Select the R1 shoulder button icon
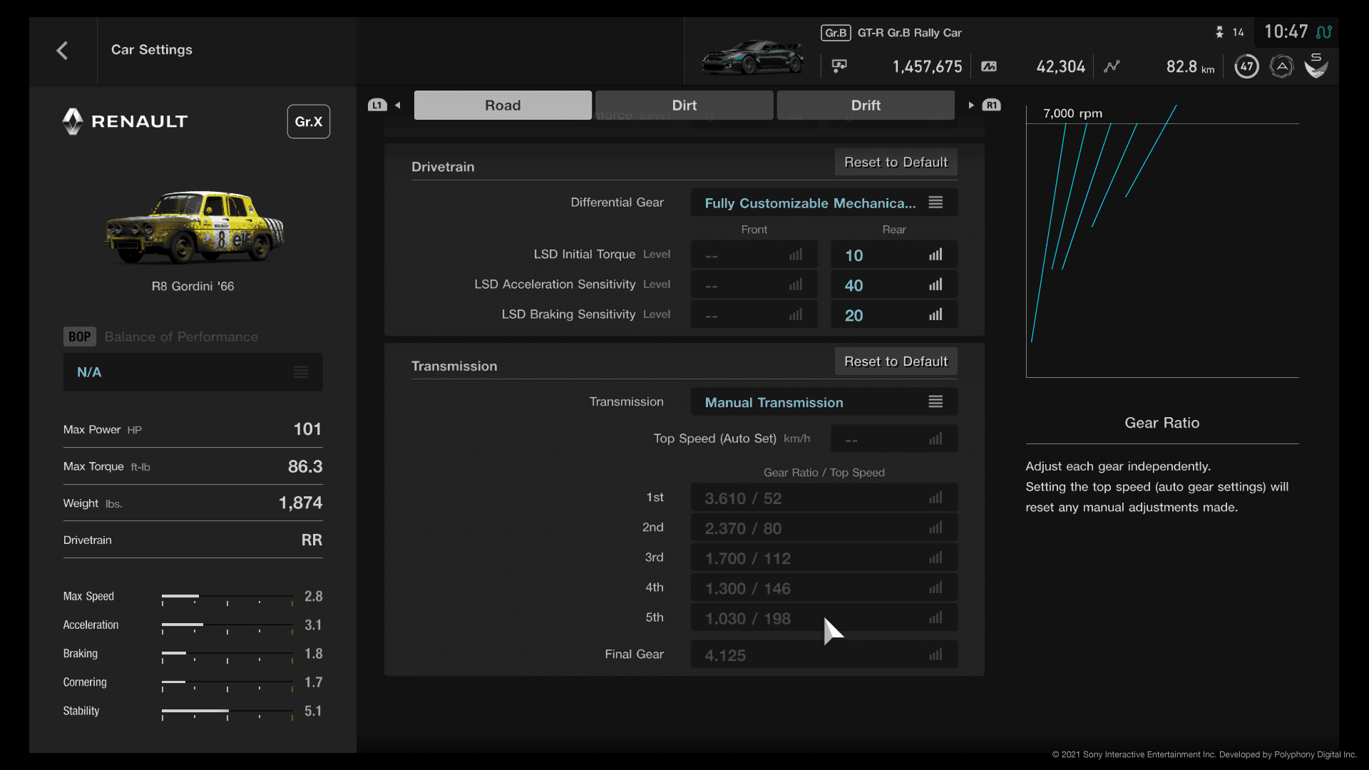Viewport: 1369px width, 770px height. [991, 105]
